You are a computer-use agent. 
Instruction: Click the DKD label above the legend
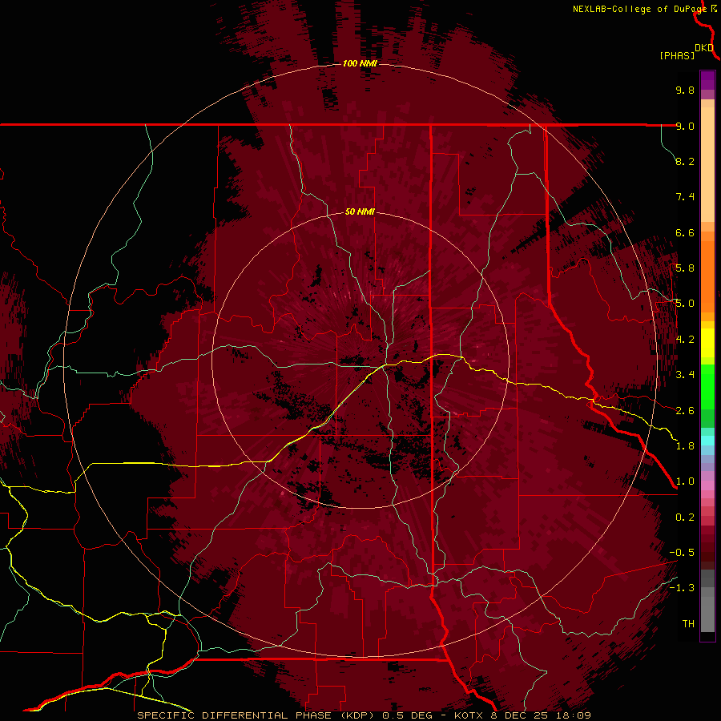[704, 48]
